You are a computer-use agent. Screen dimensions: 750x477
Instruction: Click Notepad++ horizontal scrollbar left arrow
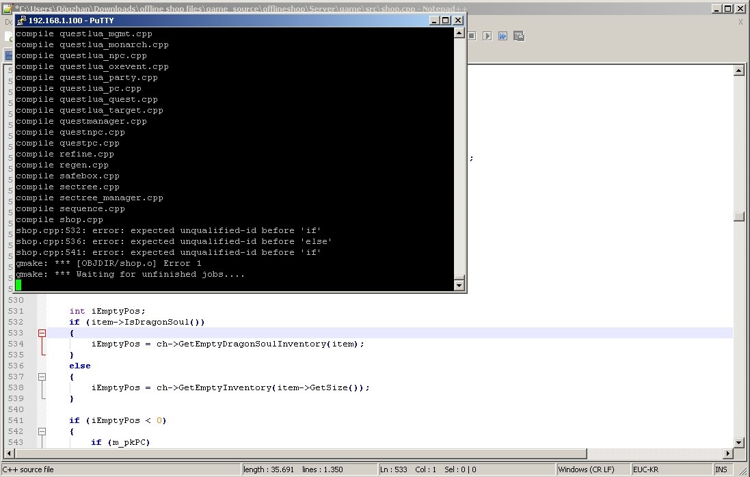point(9,453)
